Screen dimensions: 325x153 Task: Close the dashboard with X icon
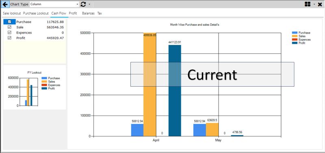pyautogui.click(x=320, y=4)
